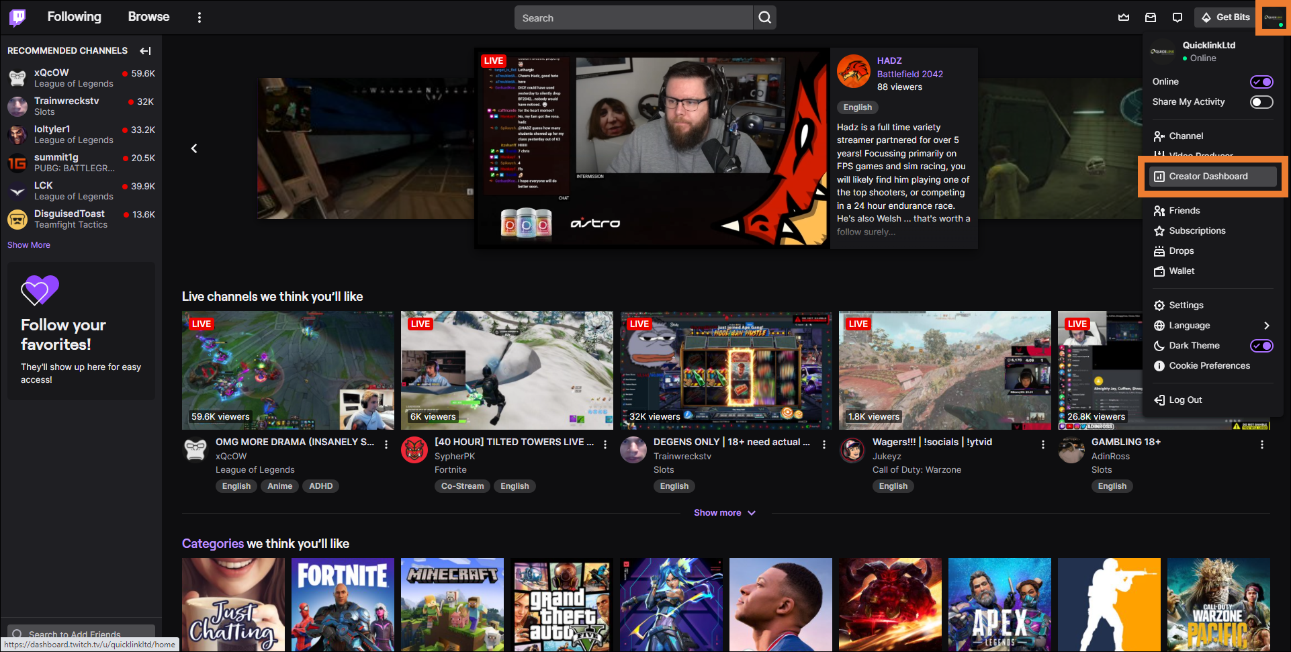Screen dimensions: 1291x652
Task: Click Show More under recommended channels
Action: [x=29, y=245]
